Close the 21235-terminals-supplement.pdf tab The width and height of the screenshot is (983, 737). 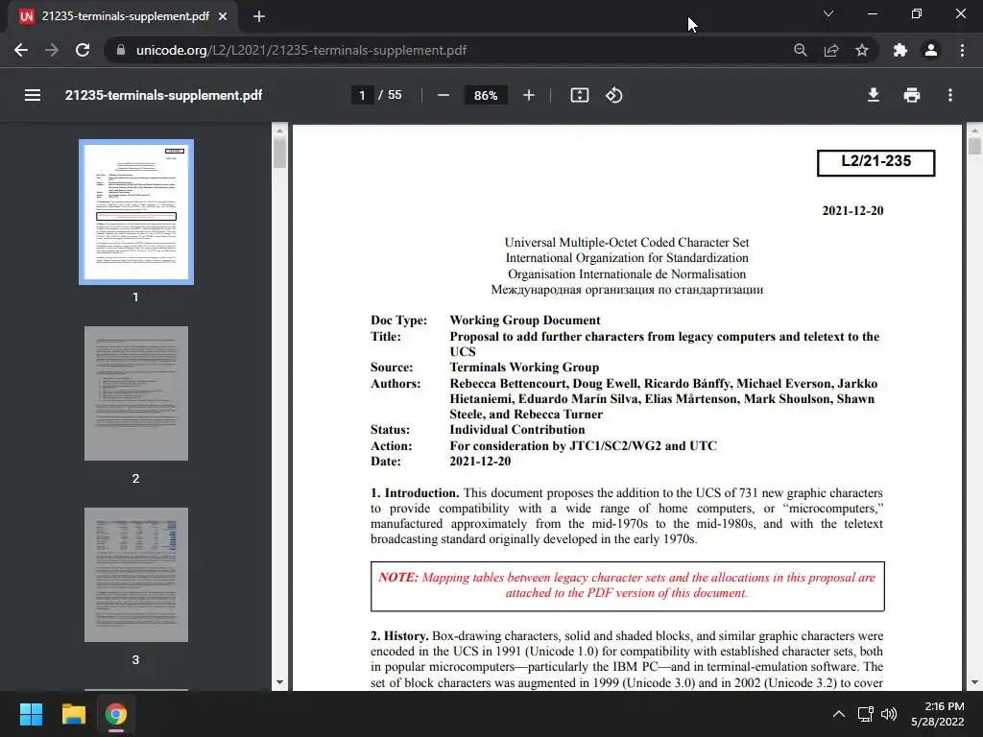click(223, 16)
